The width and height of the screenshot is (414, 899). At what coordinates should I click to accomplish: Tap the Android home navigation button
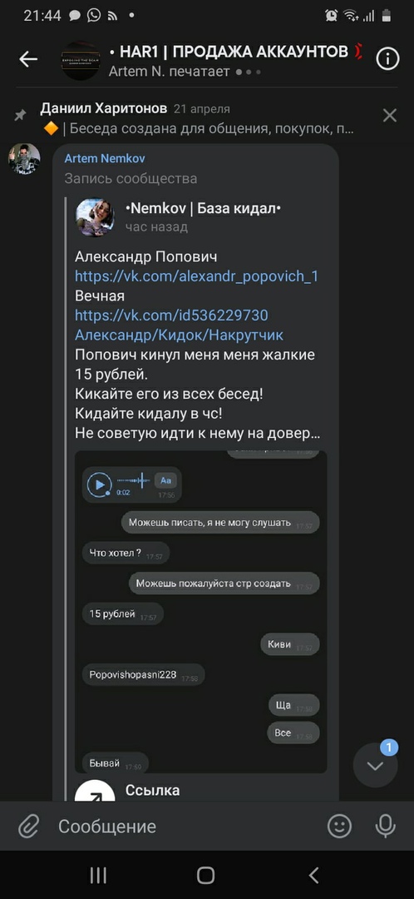(x=205, y=875)
